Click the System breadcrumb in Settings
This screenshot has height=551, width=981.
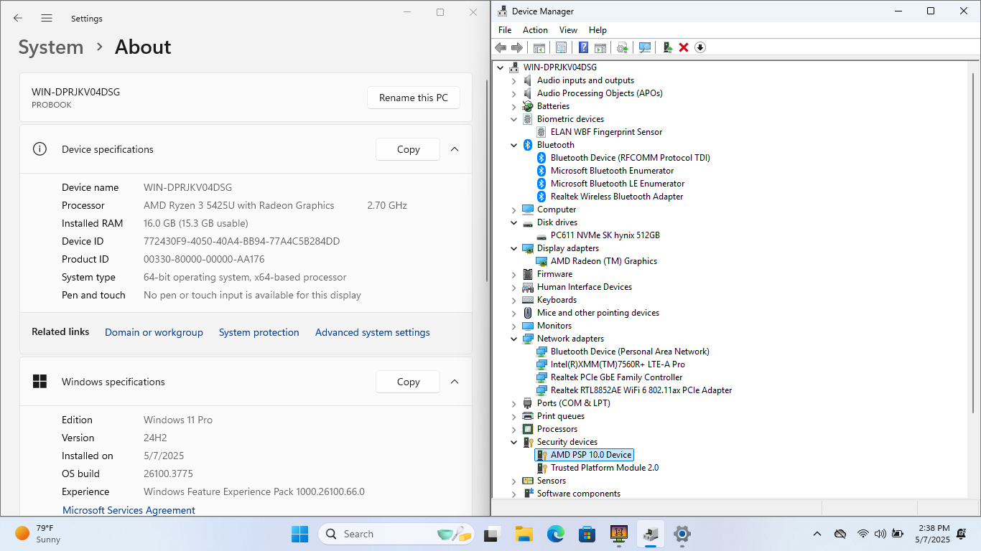(x=51, y=47)
